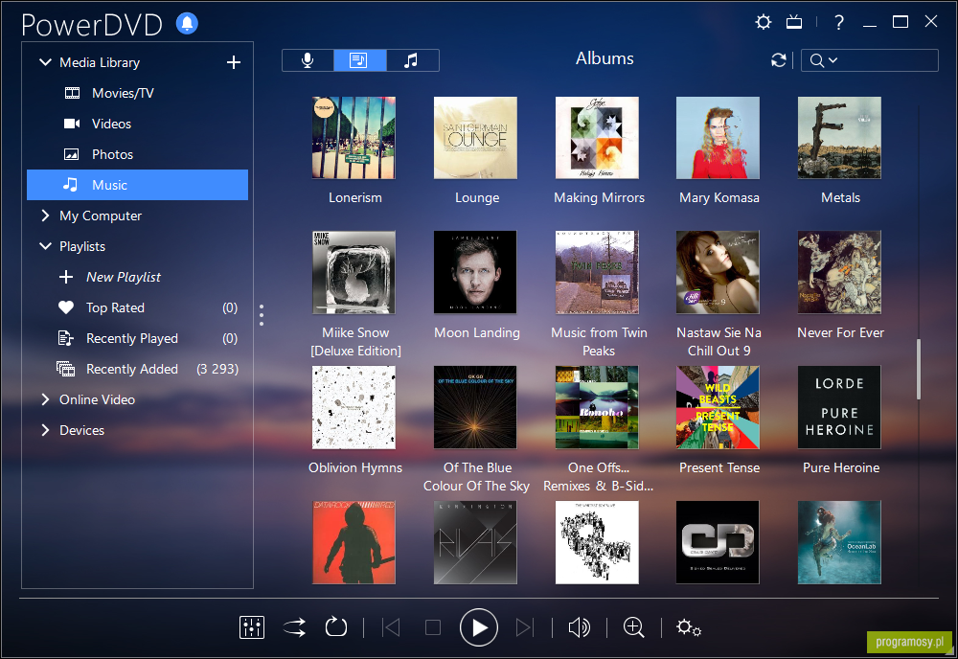Open playback settings gears icon

(x=689, y=627)
